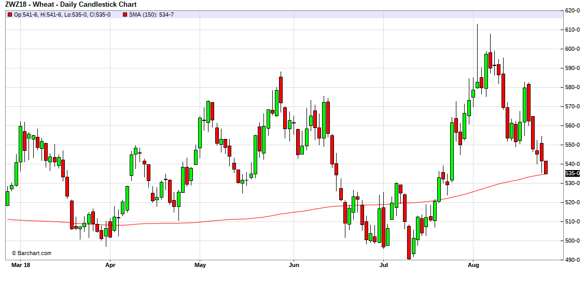Select the Jun marker on the time axis
This screenshot has width=585, height=281.
294,265
